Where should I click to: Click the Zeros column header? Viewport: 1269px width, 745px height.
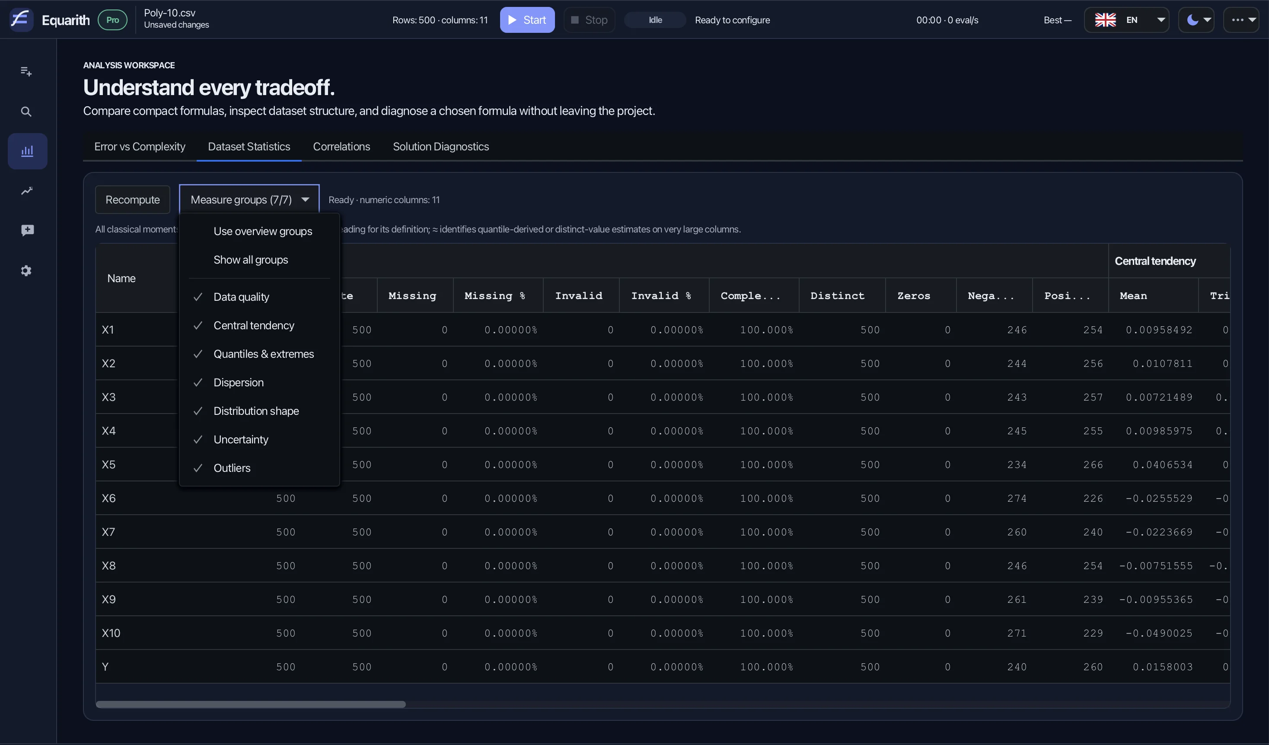pos(921,296)
